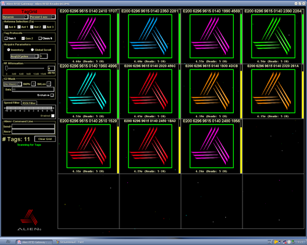Click the G2 Mask BitLen field
This screenshot has width=307, height=245.
coord(49,84)
